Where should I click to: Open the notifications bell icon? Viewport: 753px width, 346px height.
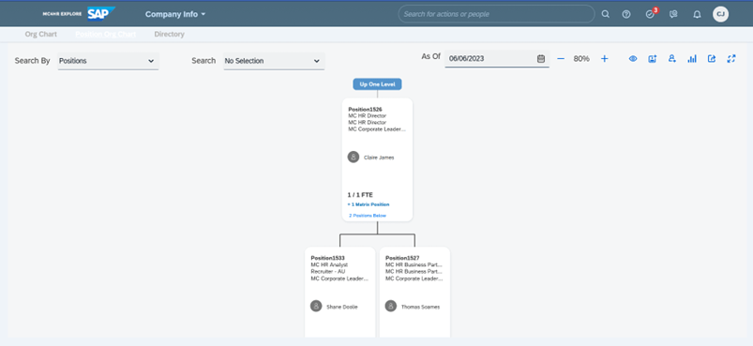(697, 14)
